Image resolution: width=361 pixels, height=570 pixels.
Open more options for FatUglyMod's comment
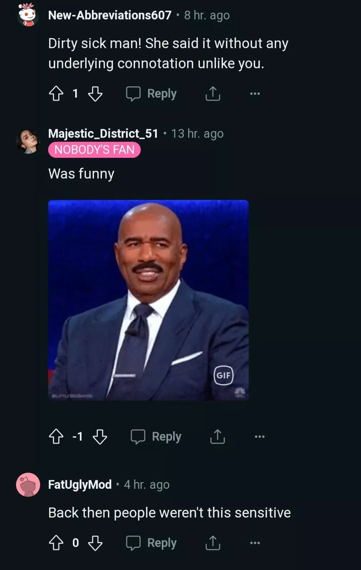pos(255,543)
